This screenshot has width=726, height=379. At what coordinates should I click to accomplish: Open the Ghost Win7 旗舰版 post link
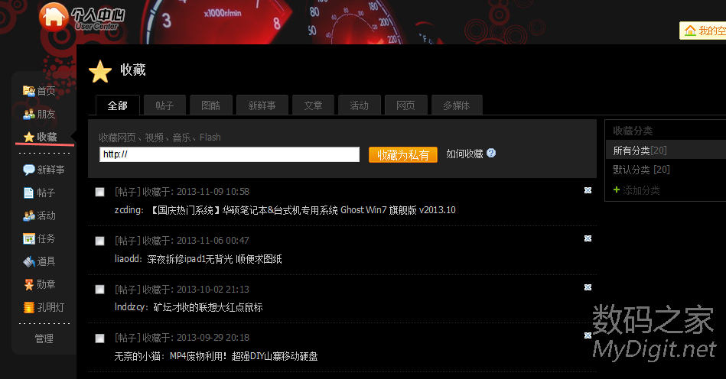pos(304,210)
